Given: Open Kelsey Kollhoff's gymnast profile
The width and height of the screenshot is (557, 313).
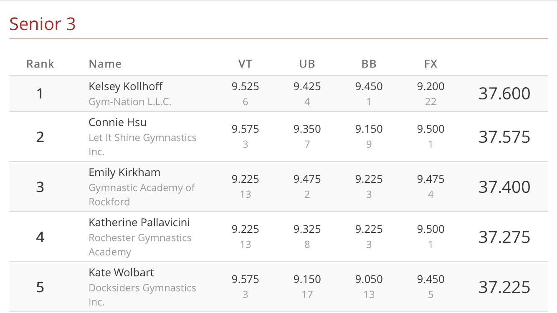Looking at the screenshot, I should click(126, 86).
